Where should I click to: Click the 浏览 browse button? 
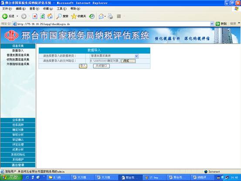128,61
